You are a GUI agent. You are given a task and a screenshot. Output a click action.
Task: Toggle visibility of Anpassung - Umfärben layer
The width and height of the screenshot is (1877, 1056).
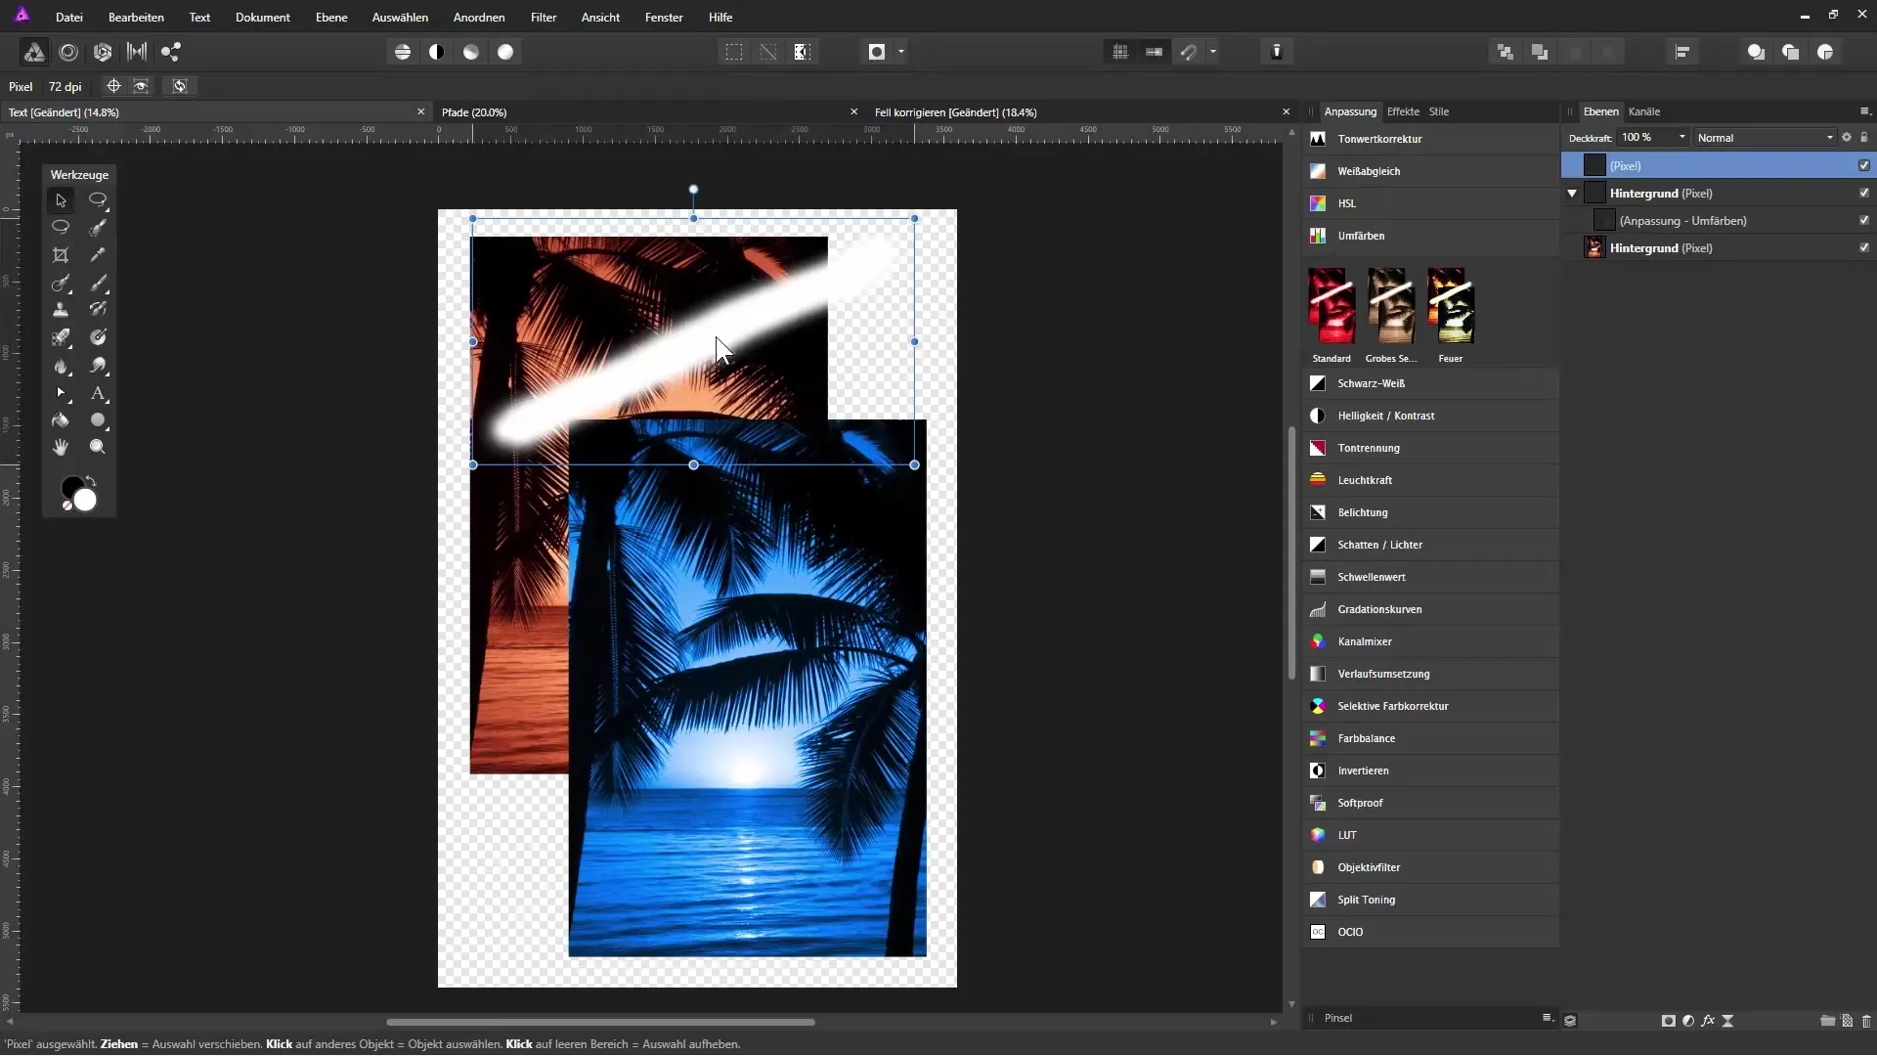tap(1864, 220)
